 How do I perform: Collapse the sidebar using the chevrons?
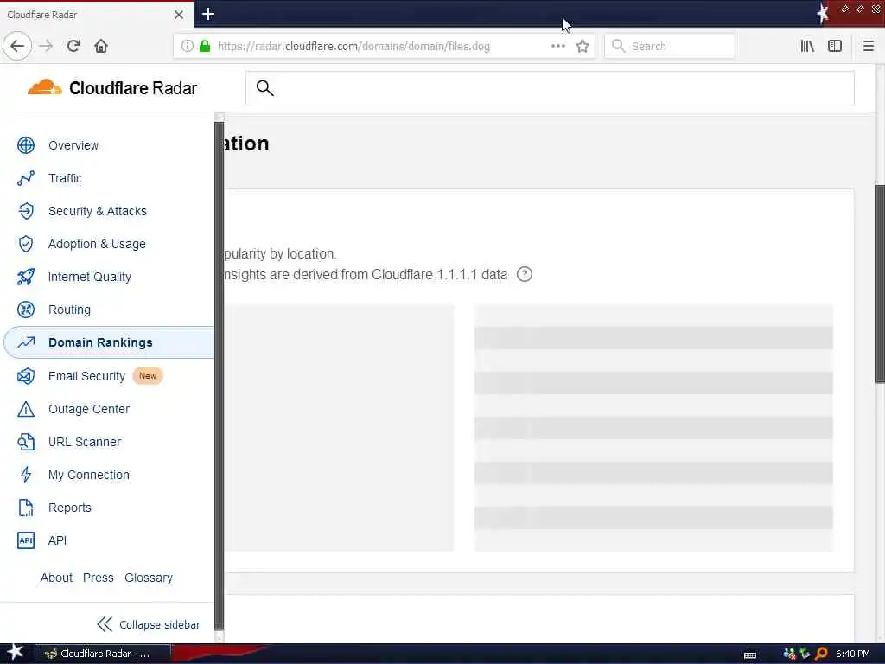[x=105, y=624]
